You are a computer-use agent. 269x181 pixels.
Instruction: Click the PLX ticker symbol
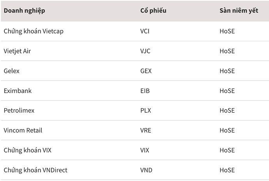(x=145, y=111)
